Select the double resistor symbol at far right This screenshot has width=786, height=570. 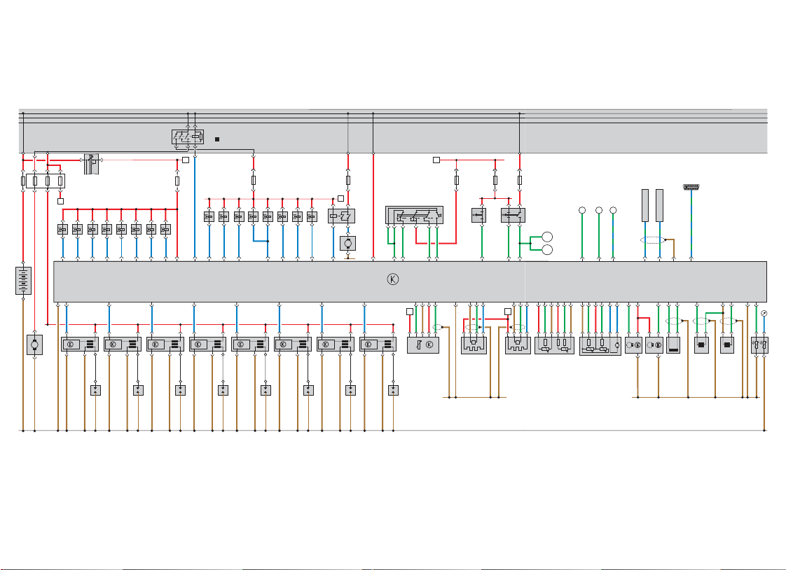pyautogui.click(x=759, y=345)
